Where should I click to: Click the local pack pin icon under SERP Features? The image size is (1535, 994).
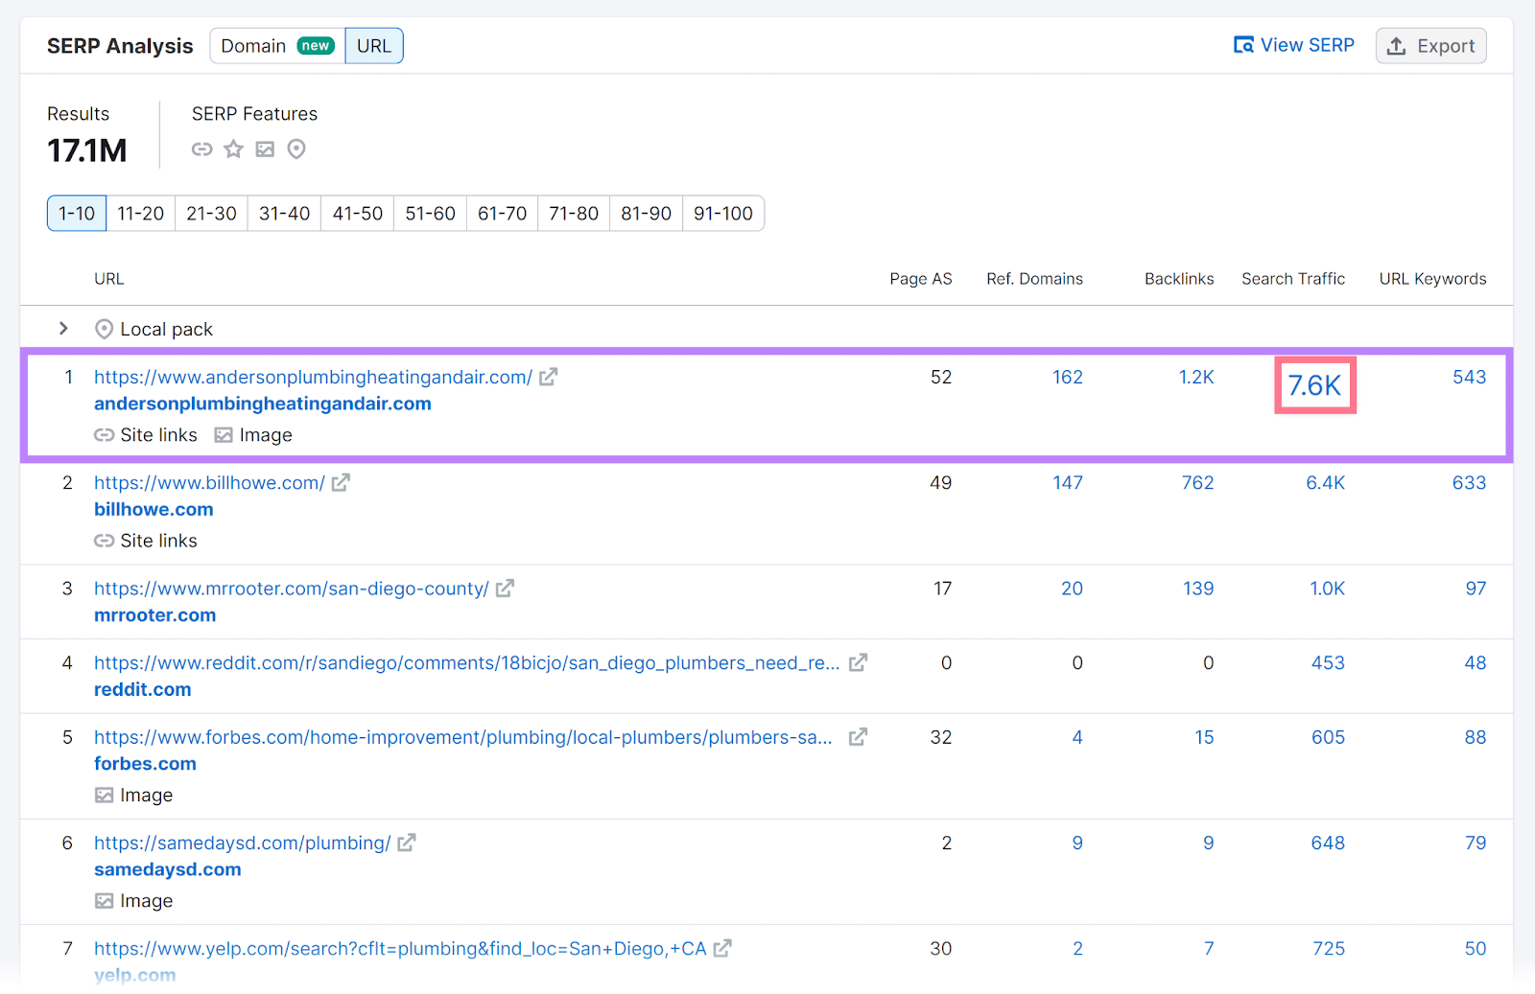click(x=295, y=149)
